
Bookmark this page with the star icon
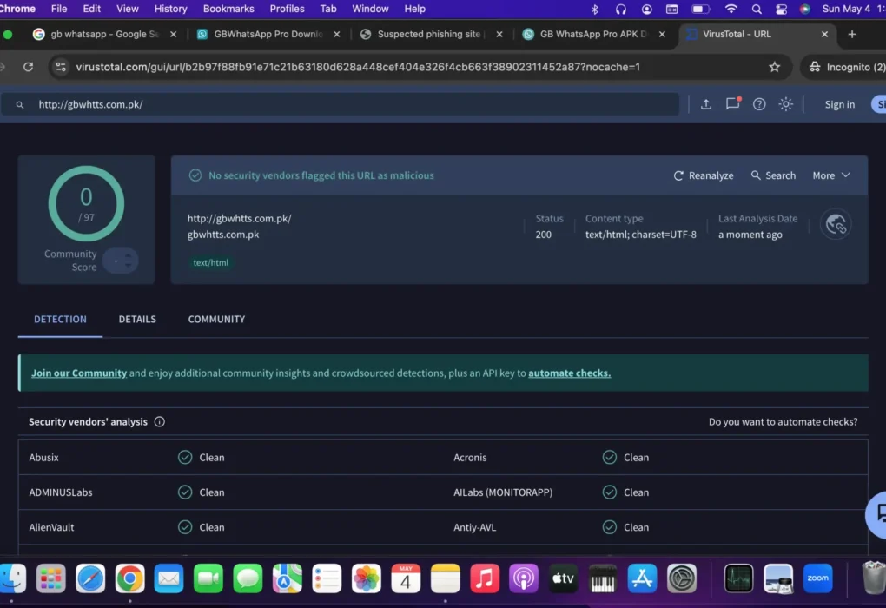coord(774,67)
